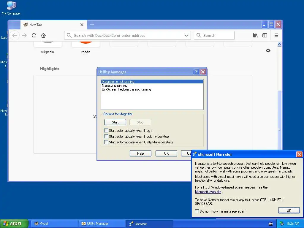Click the taskbar clock 8:26 AM
This screenshot has width=304, height=228.
[x=293, y=224]
